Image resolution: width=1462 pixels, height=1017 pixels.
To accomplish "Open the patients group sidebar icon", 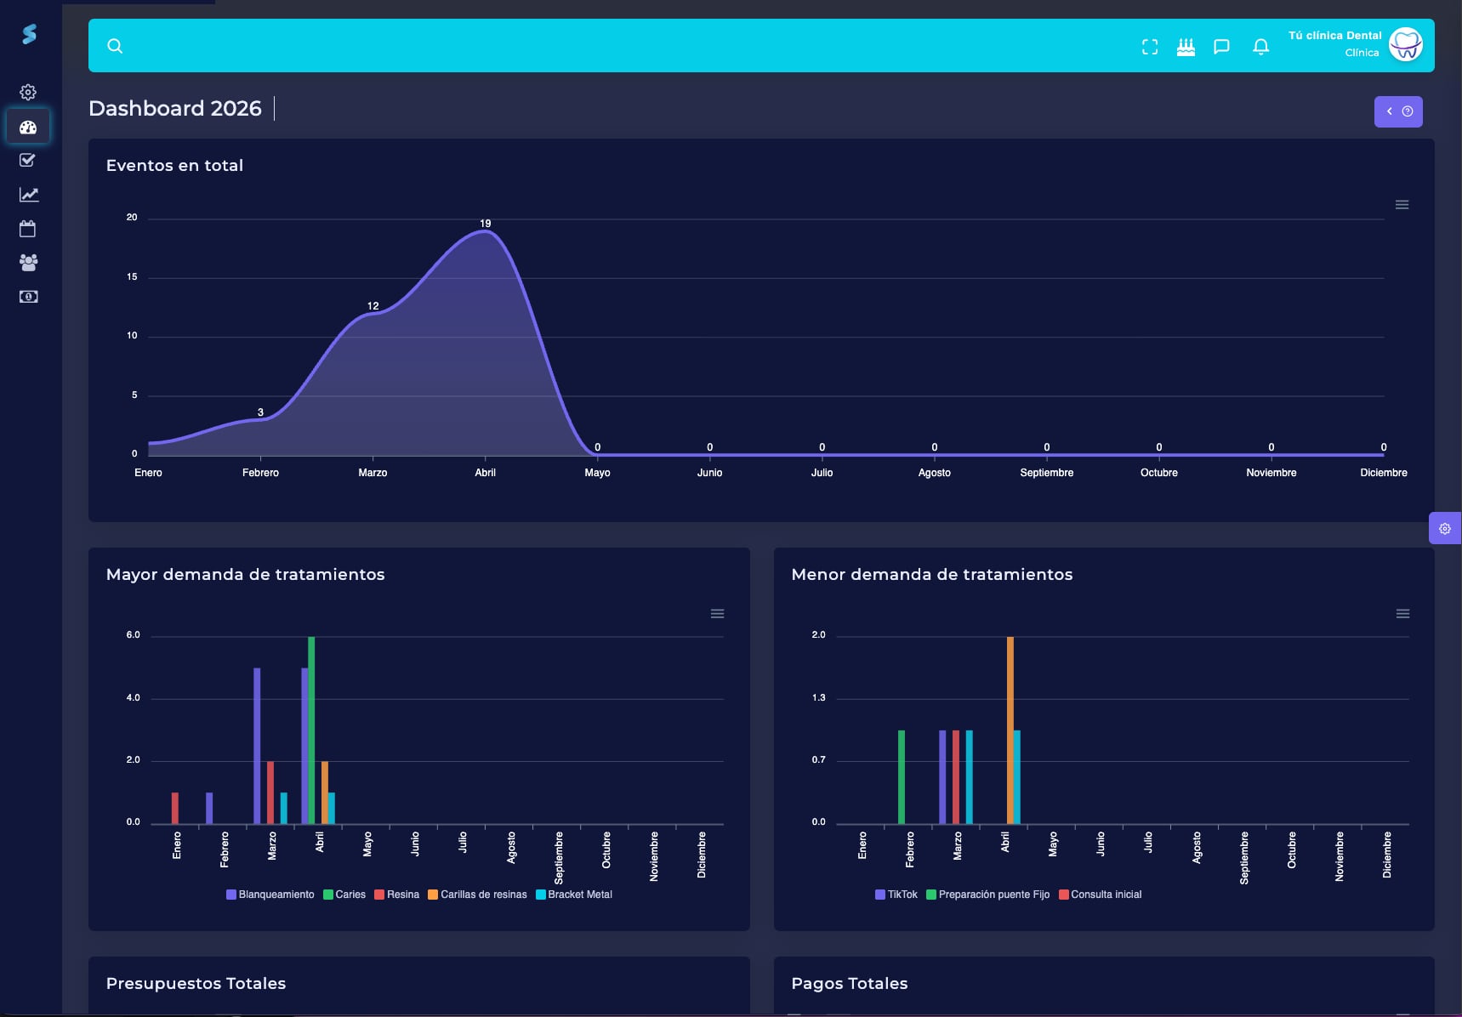I will point(28,263).
